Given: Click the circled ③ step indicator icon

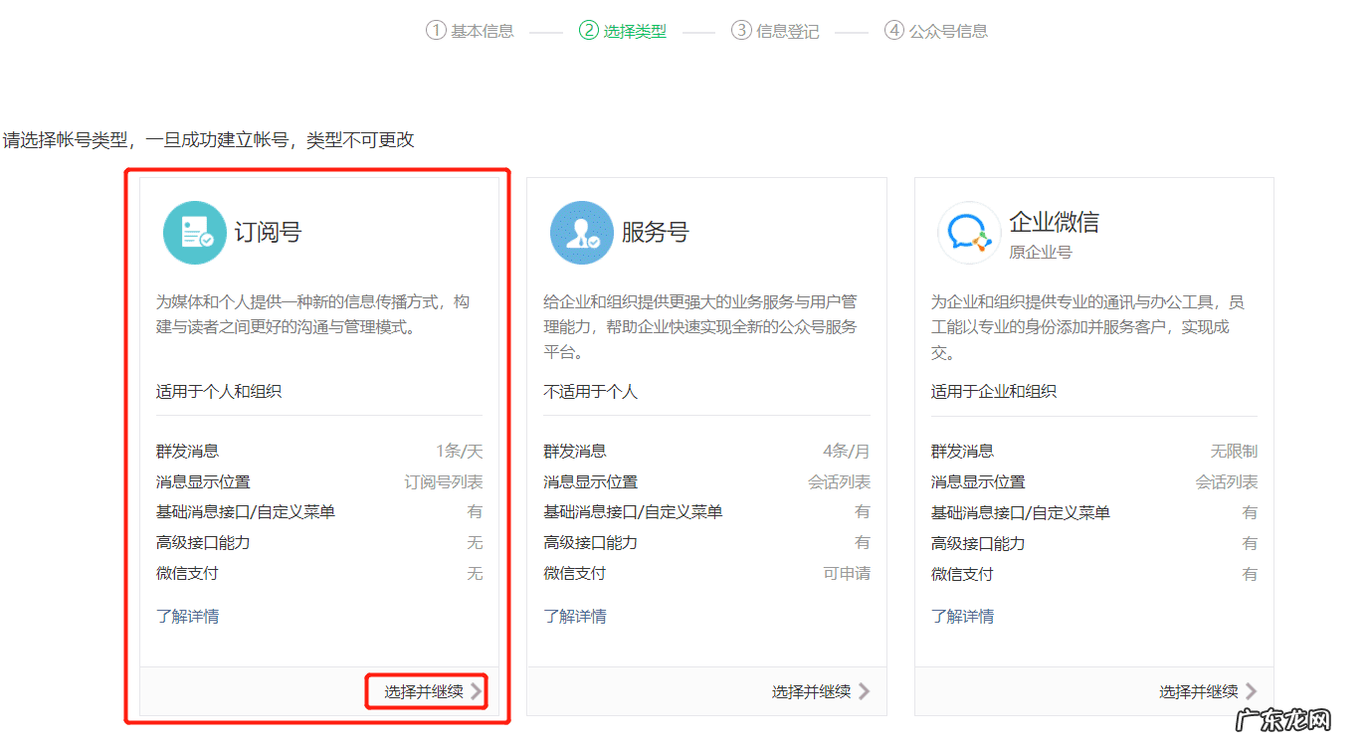Looking at the screenshot, I should (x=742, y=30).
